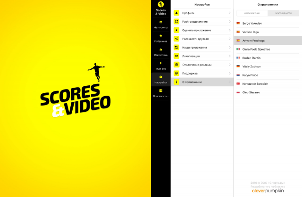
Task: Select Artyom Prozhoga in the credits list
Action: [268, 41]
